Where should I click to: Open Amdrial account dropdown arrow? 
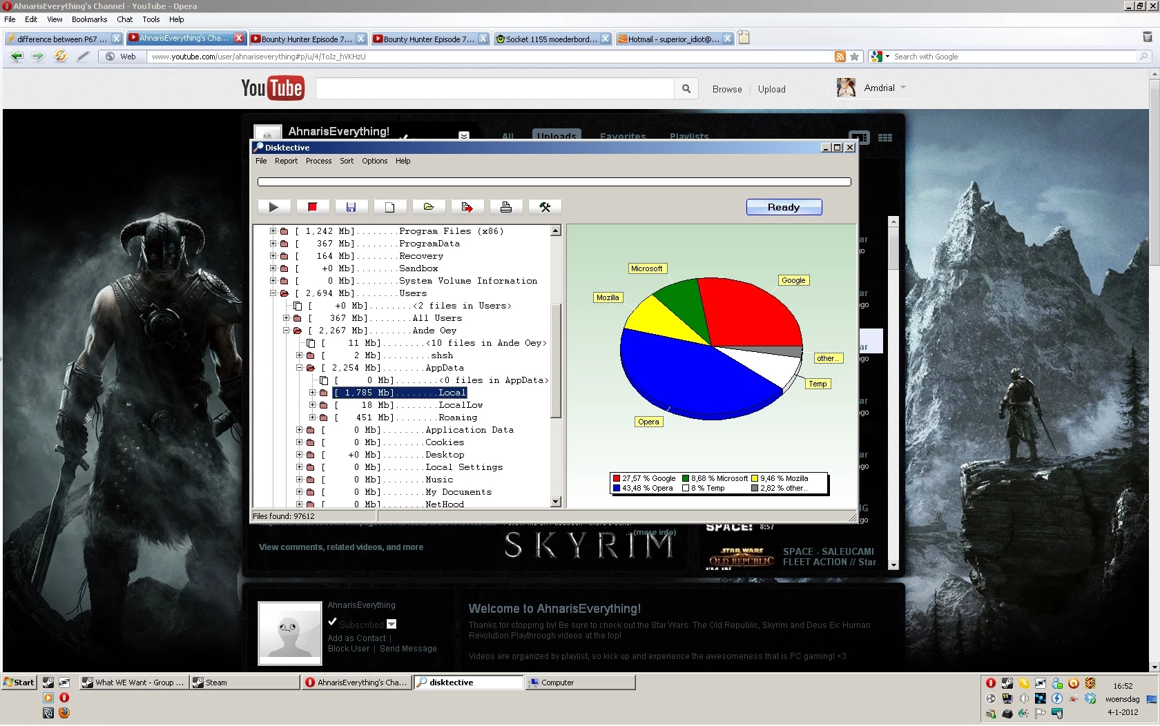coord(903,88)
